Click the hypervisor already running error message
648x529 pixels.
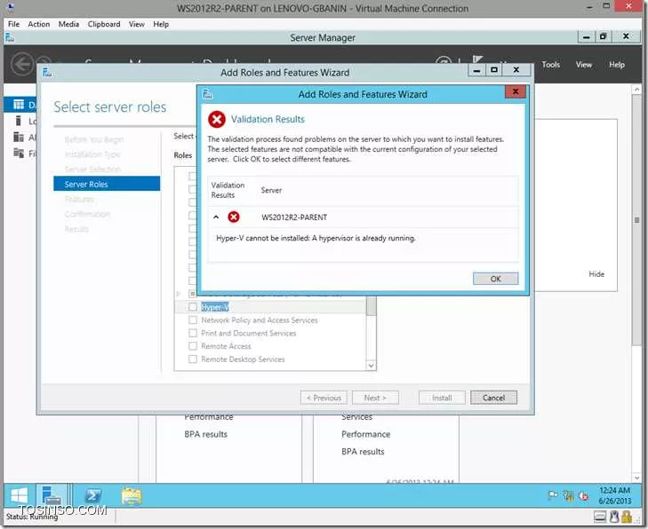click(x=316, y=238)
